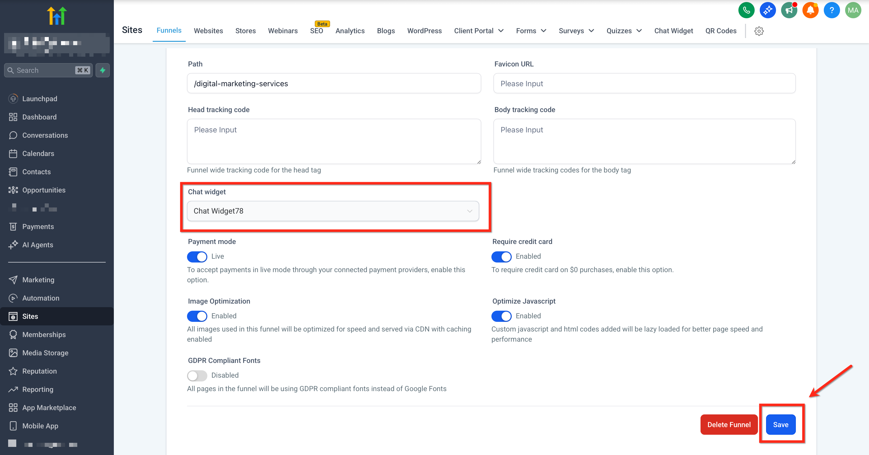Enable GDPR Compliant Fonts toggle
869x455 pixels.
(197, 376)
